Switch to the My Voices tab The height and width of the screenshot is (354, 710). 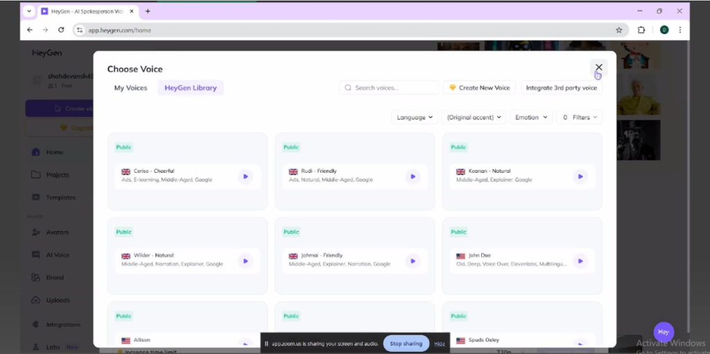[130, 88]
